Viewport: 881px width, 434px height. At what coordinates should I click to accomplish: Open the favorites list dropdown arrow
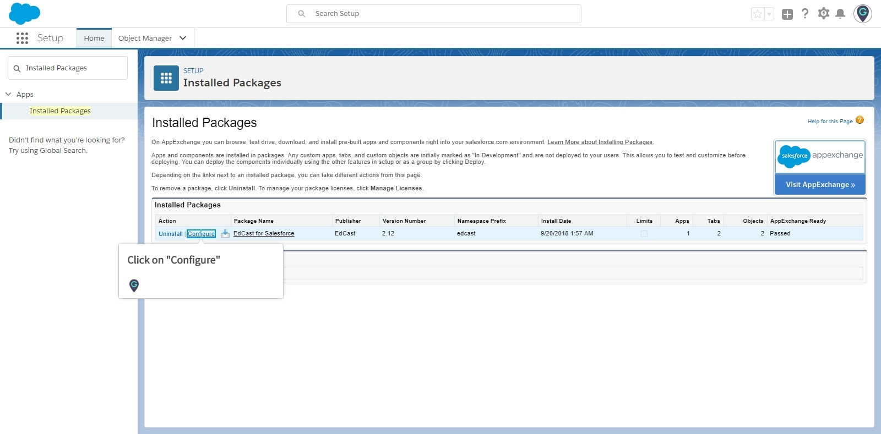point(769,14)
